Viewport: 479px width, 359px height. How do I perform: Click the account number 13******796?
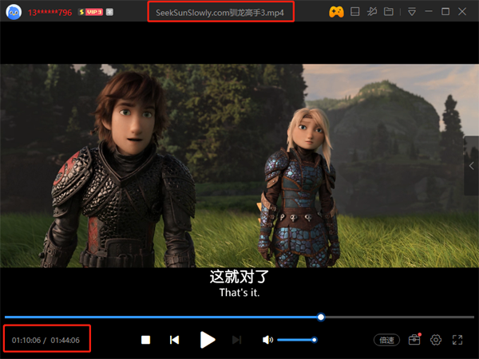(49, 13)
